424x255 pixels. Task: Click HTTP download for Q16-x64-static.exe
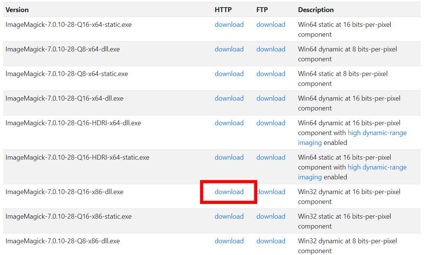pyautogui.click(x=229, y=25)
